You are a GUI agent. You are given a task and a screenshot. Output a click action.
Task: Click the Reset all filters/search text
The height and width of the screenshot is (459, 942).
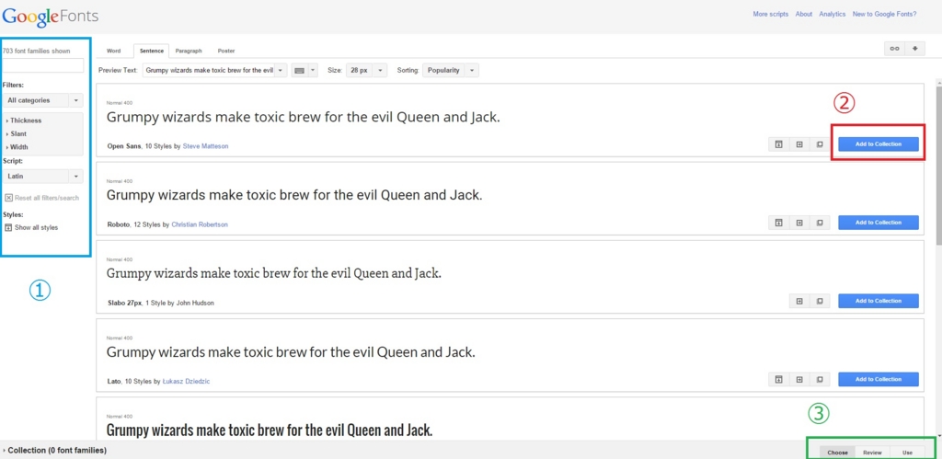point(47,198)
